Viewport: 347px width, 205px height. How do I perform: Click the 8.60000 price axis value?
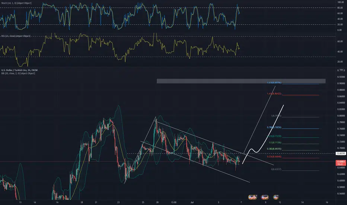(341, 181)
